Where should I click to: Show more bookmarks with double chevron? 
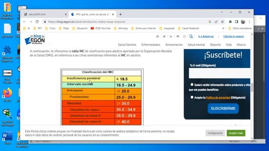click(x=223, y=28)
